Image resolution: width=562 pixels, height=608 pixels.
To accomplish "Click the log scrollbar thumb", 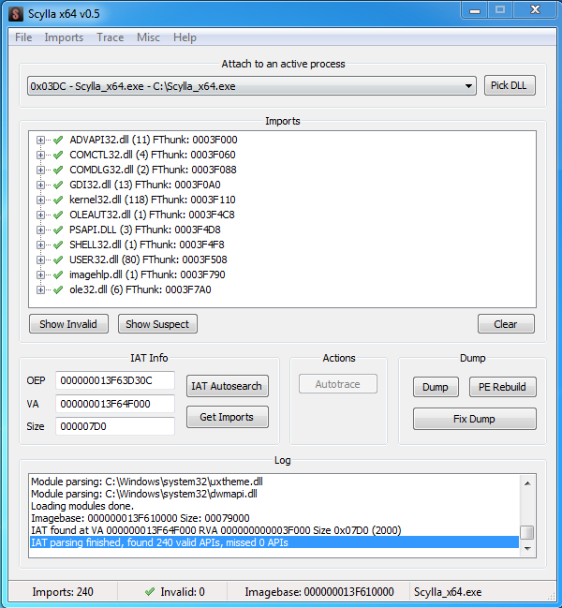I will coord(527,532).
